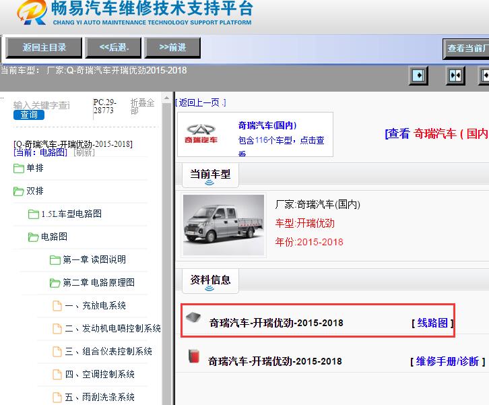The image size is (489, 405).
Task: Click the 开瑞优劲 truck thumbnail image
Action: (x=224, y=225)
